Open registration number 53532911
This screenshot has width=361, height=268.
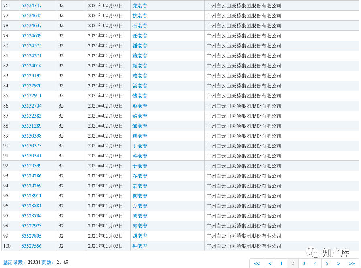click(x=31, y=96)
